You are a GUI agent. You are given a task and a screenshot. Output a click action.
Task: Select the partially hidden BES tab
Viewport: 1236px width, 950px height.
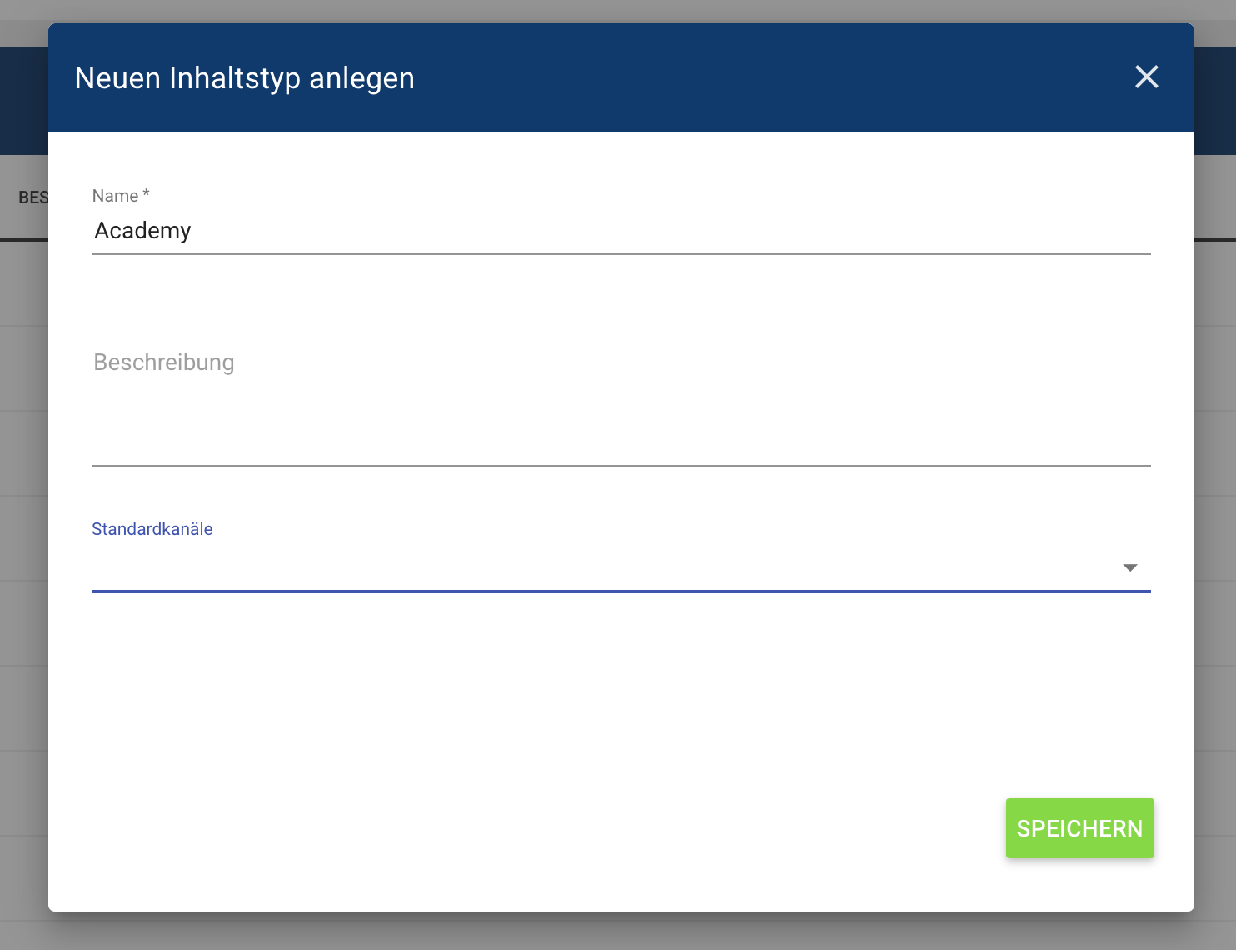[33, 197]
